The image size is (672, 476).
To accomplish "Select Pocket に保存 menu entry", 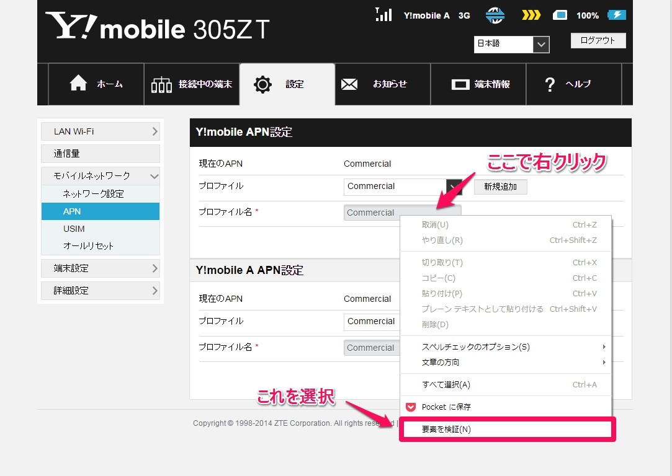I will pyautogui.click(x=506, y=407).
